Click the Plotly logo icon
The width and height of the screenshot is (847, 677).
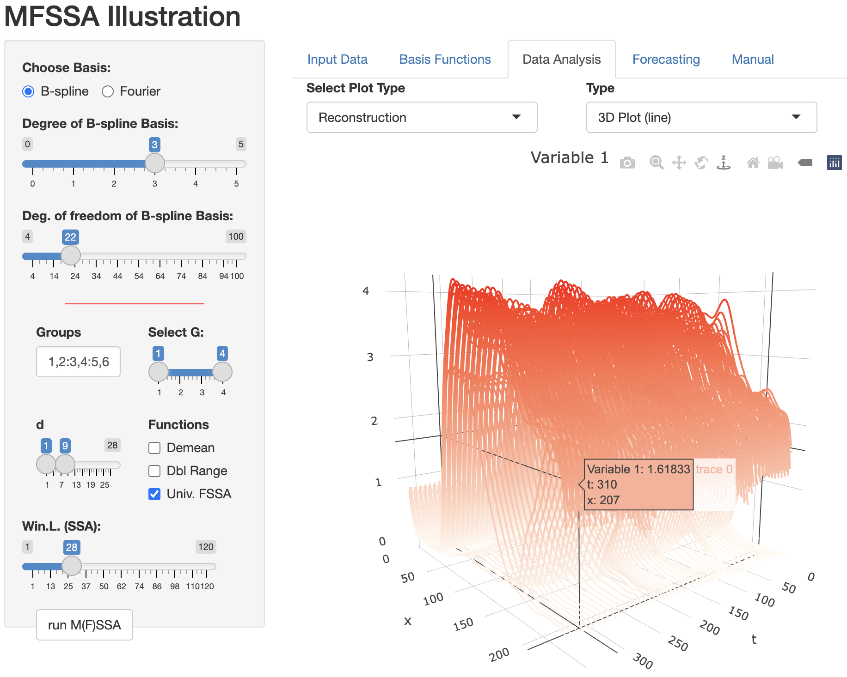coord(834,163)
